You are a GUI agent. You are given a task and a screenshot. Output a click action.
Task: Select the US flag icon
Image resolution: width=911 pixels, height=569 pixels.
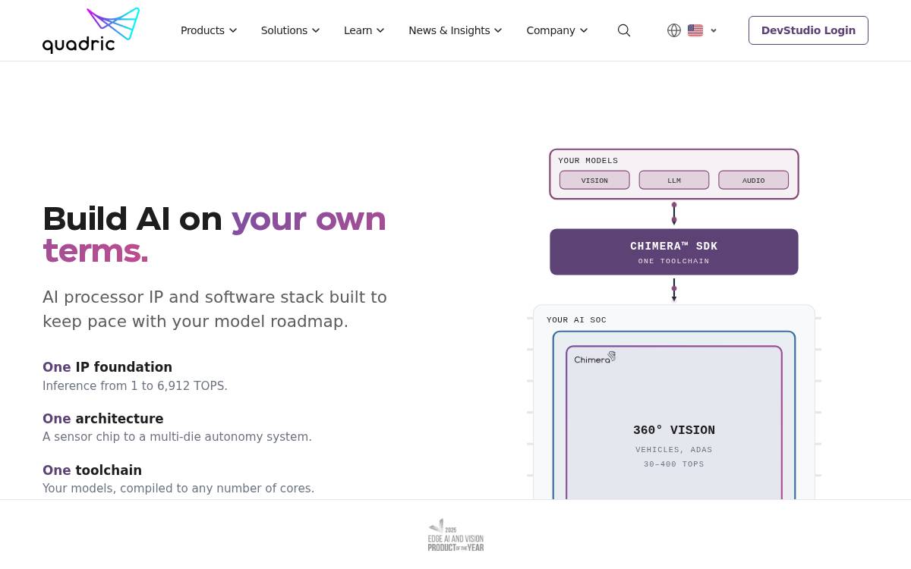[695, 30]
